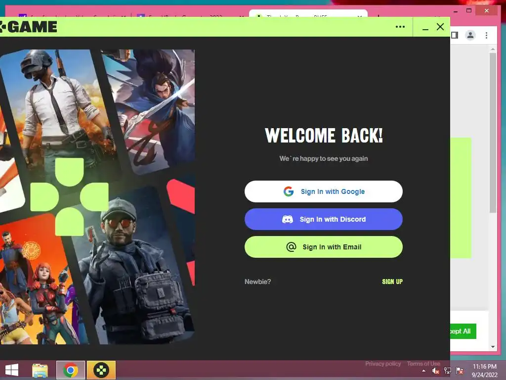506x380 pixels.
Task: Click the 'Newbie?' text
Action: (257, 282)
